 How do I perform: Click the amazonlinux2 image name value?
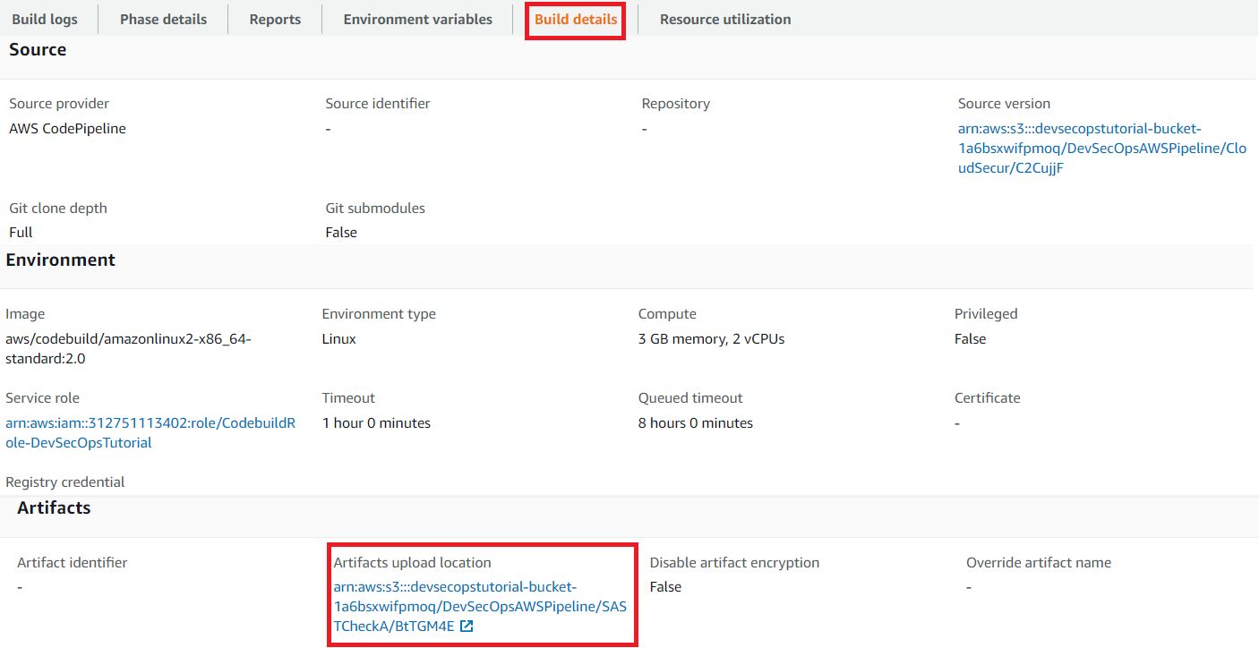pos(128,349)
